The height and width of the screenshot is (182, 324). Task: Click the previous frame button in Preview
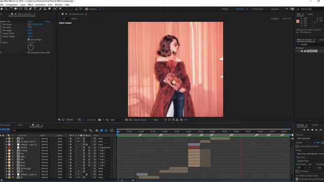click(x=308, y=130)
